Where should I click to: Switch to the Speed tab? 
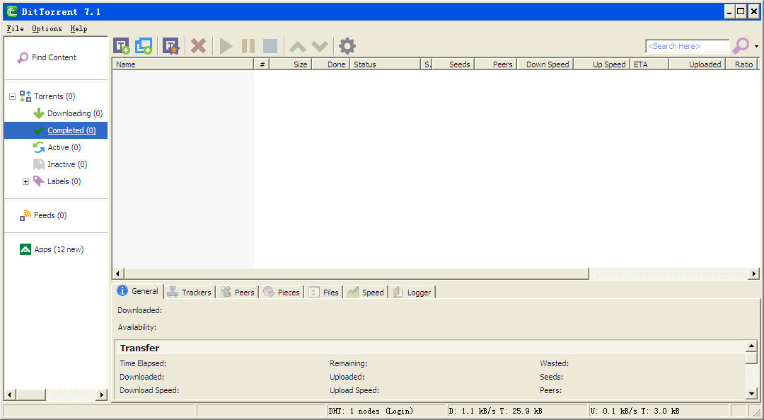[366, 293]
